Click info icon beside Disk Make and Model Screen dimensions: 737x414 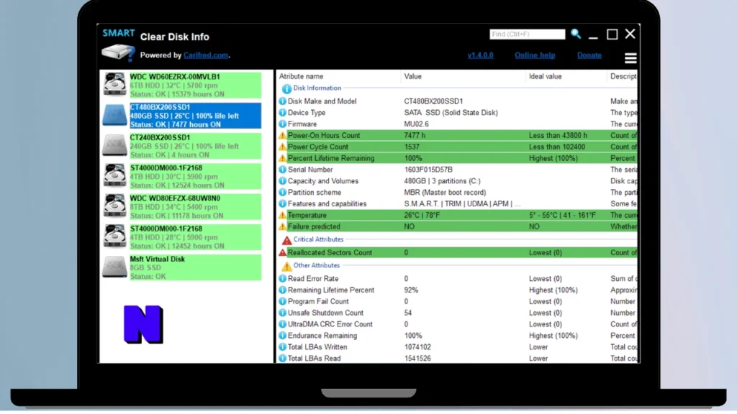(x=282, y=101)
